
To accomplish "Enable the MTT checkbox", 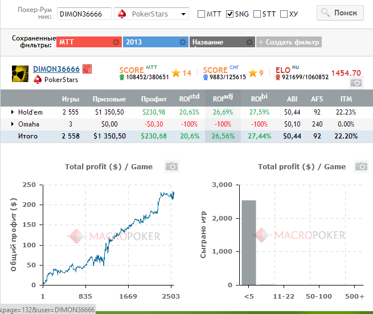I will [x=201, y=14].
